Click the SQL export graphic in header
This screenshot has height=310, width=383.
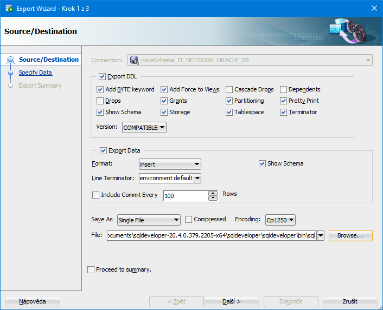tap(347, 31)
